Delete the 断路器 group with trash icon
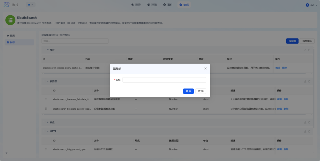Image resolution: width=320 pixels, height=161 pixels. (309, 81)
